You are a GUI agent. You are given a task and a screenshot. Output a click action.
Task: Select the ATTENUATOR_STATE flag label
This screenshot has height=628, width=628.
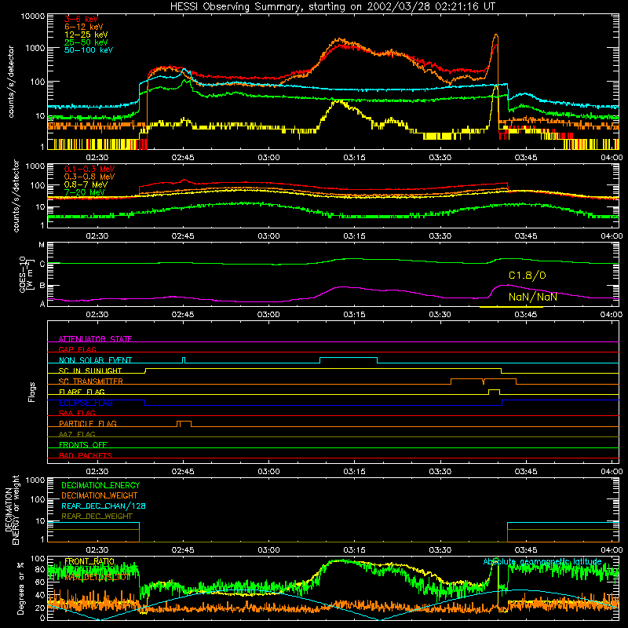95,339
